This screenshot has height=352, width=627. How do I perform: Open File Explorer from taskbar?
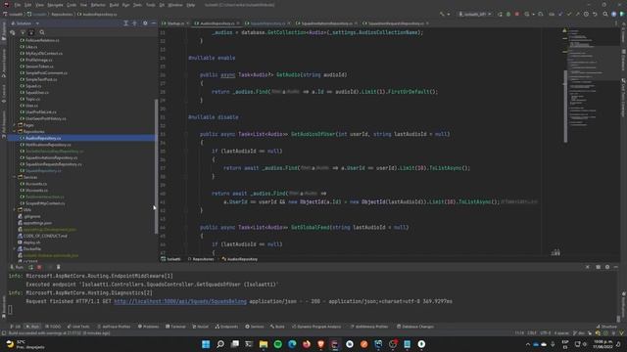click(x=264, y=344)
